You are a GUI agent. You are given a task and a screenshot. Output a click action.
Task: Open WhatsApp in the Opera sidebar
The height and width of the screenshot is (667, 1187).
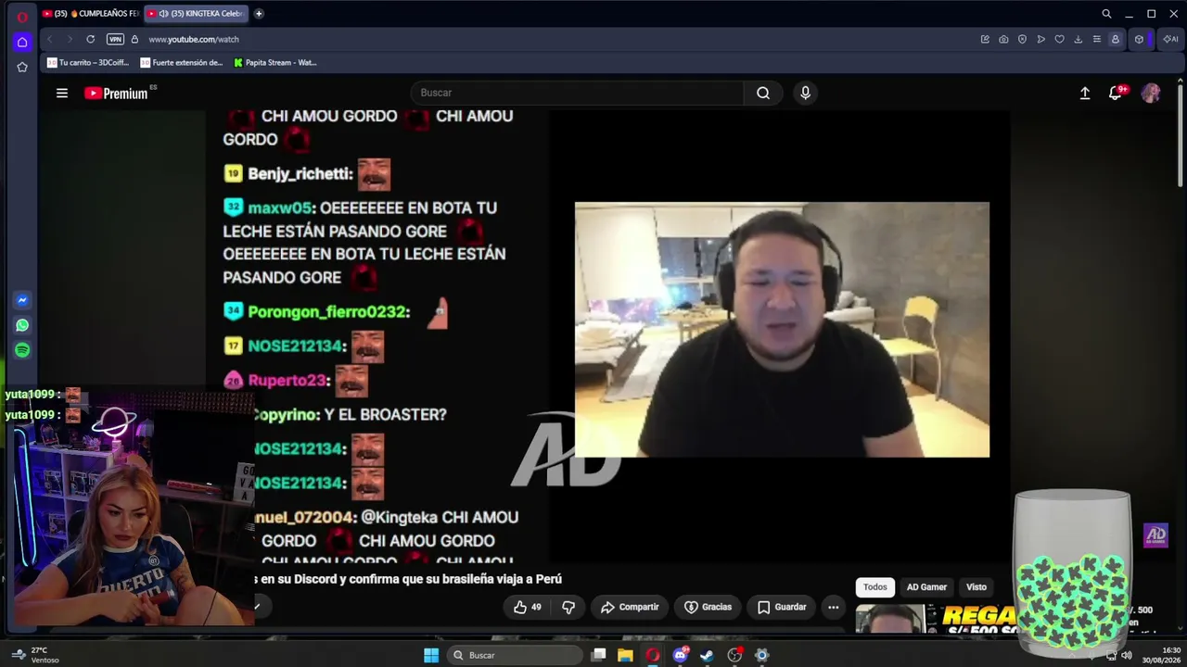click(22, 325)
